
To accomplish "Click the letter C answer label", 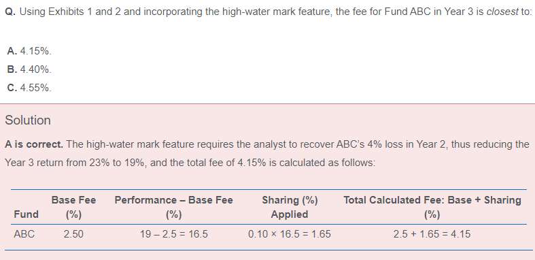I will [12, 88].
